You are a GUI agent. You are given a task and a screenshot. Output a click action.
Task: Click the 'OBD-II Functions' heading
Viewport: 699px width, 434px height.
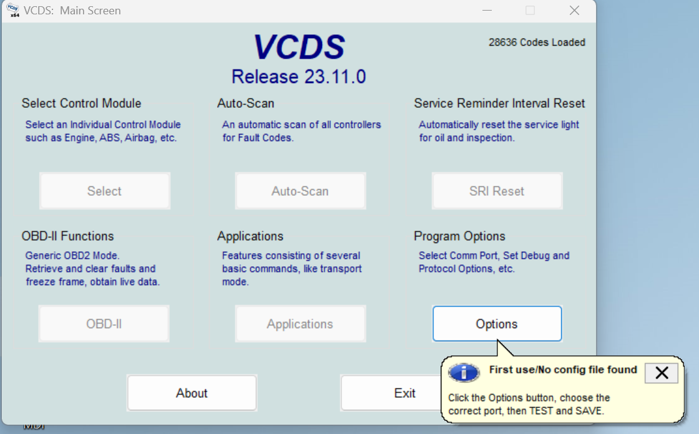[x=68, y=236]
